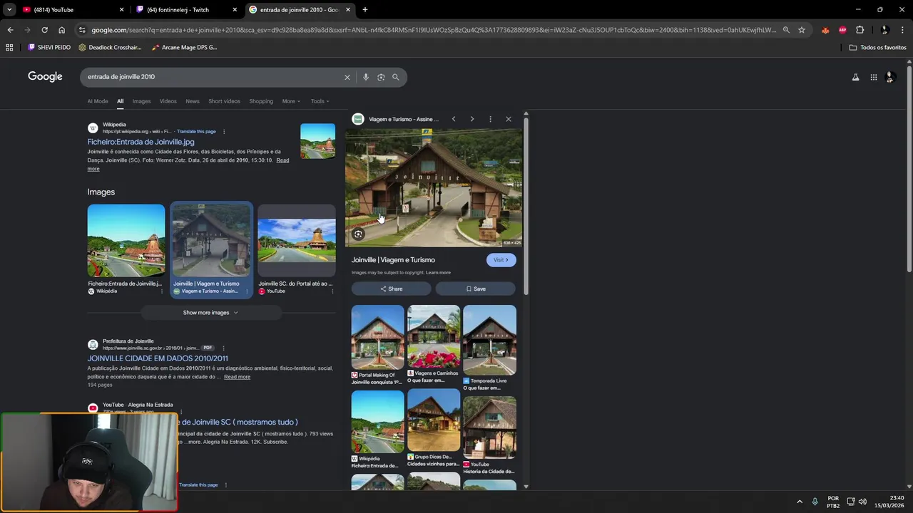Open search by image (Lens) icon
Viewport: 913px width, 513px height.
coord(381,77)
